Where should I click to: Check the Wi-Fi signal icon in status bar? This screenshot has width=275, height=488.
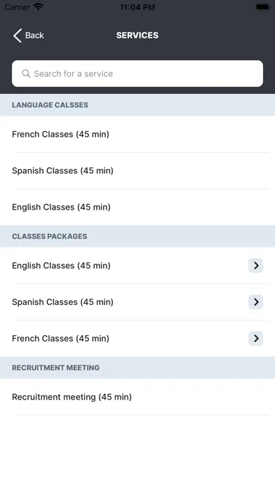39,7
